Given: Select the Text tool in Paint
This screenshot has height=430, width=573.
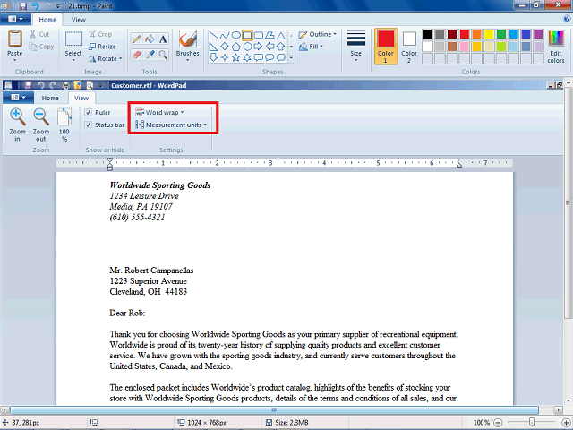Looking at the screenshot, I should (163, 39).
